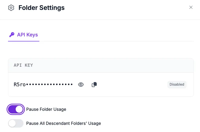Screen dimensions: 200x132
Task: Turn off the Pause Folder Usage switch
Action: [x=16, y=109]
